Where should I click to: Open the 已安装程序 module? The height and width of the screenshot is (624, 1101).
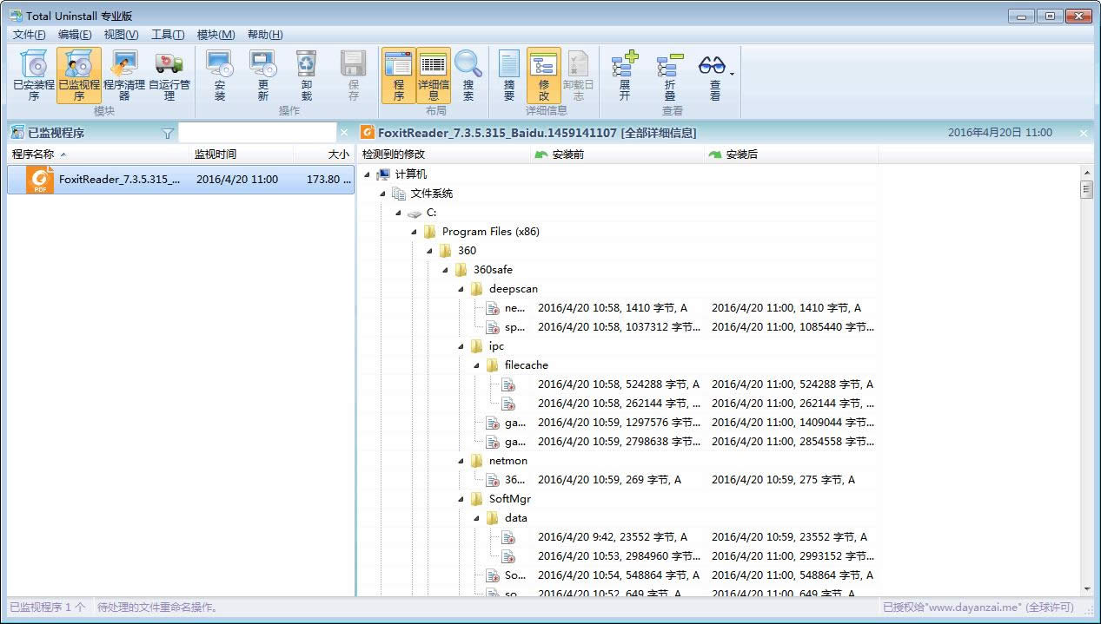click(34, 74)
